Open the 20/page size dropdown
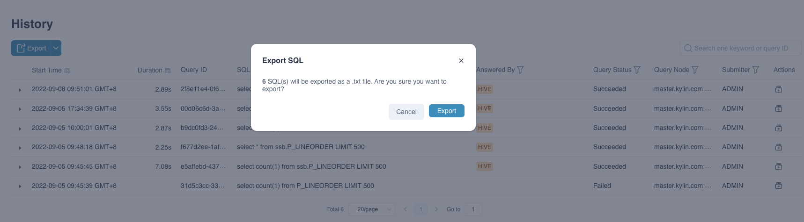Screen dimensions: 804x222 click(374, 209)
